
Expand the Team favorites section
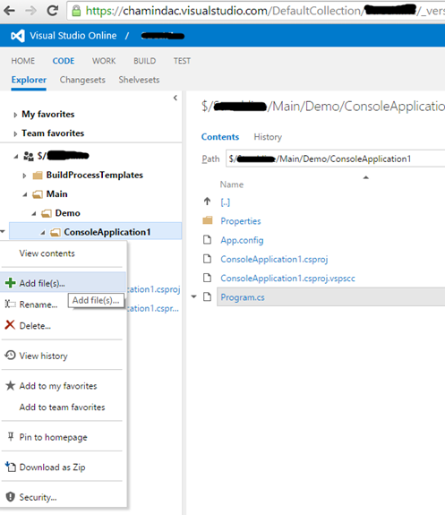(15, 133)
